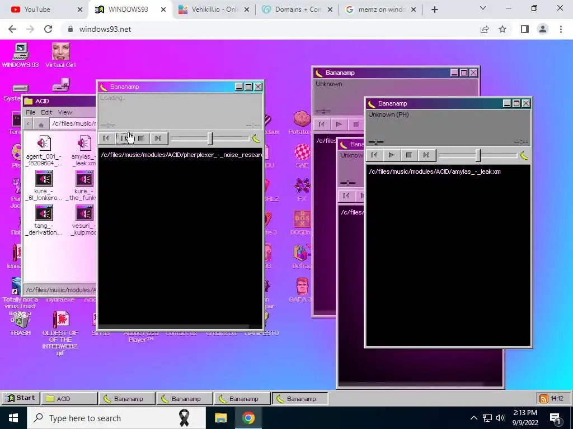Click Chrome icon on Windows taskbar
The image size is (573, 429).
[x=248, y=418]
